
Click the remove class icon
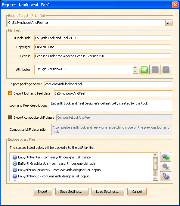pos(166,167)
